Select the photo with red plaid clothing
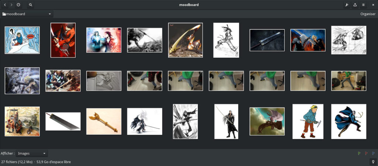This screenshot has height=166, width=378. pos(145,81)
